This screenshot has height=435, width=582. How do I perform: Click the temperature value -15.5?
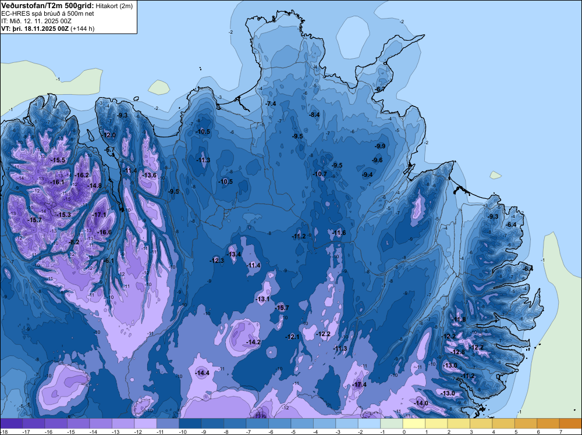point(58,160)
